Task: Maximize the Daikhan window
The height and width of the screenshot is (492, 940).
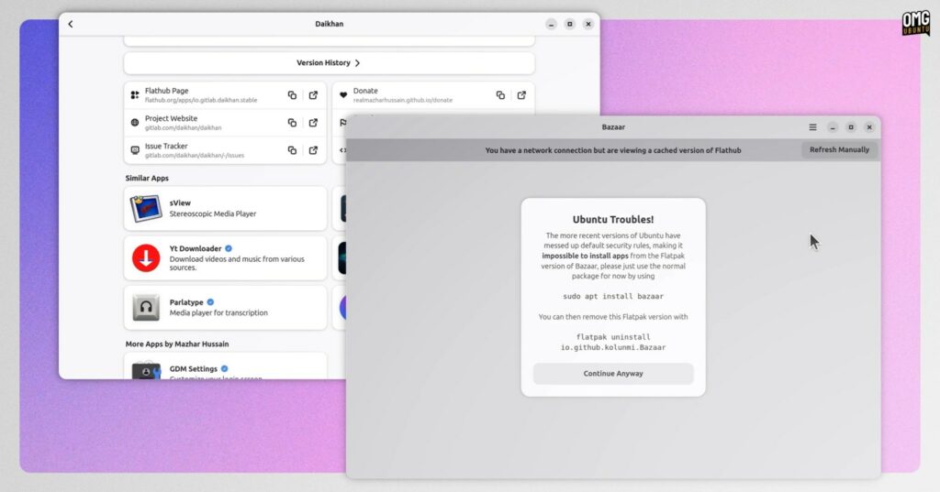Action: pos(569,24)
